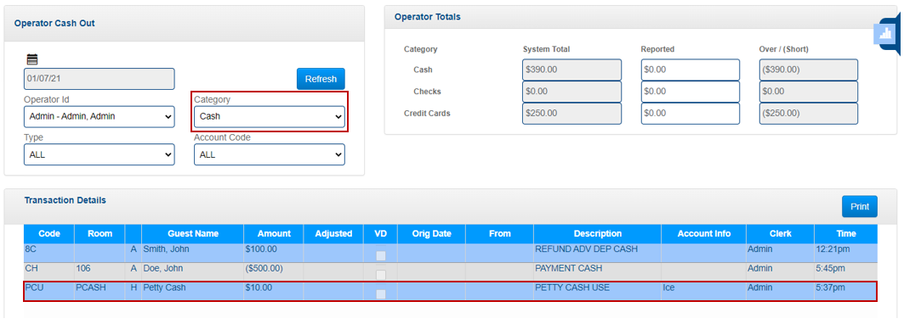
Task: Click the Cash Reported input field
Action: pyautogui.click(x=690, y=70)
